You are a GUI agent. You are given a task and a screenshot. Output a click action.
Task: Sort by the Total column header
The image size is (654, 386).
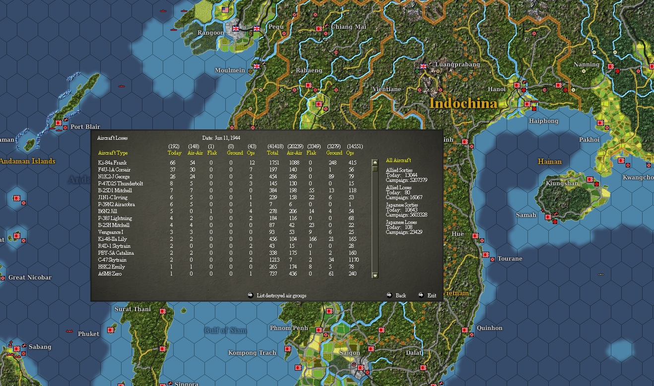[x=273, y=153]
